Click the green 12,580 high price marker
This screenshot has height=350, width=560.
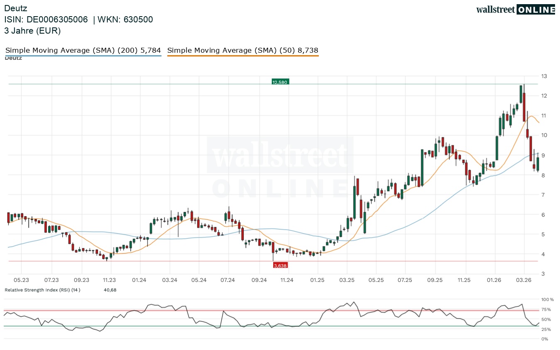[280, 82]
